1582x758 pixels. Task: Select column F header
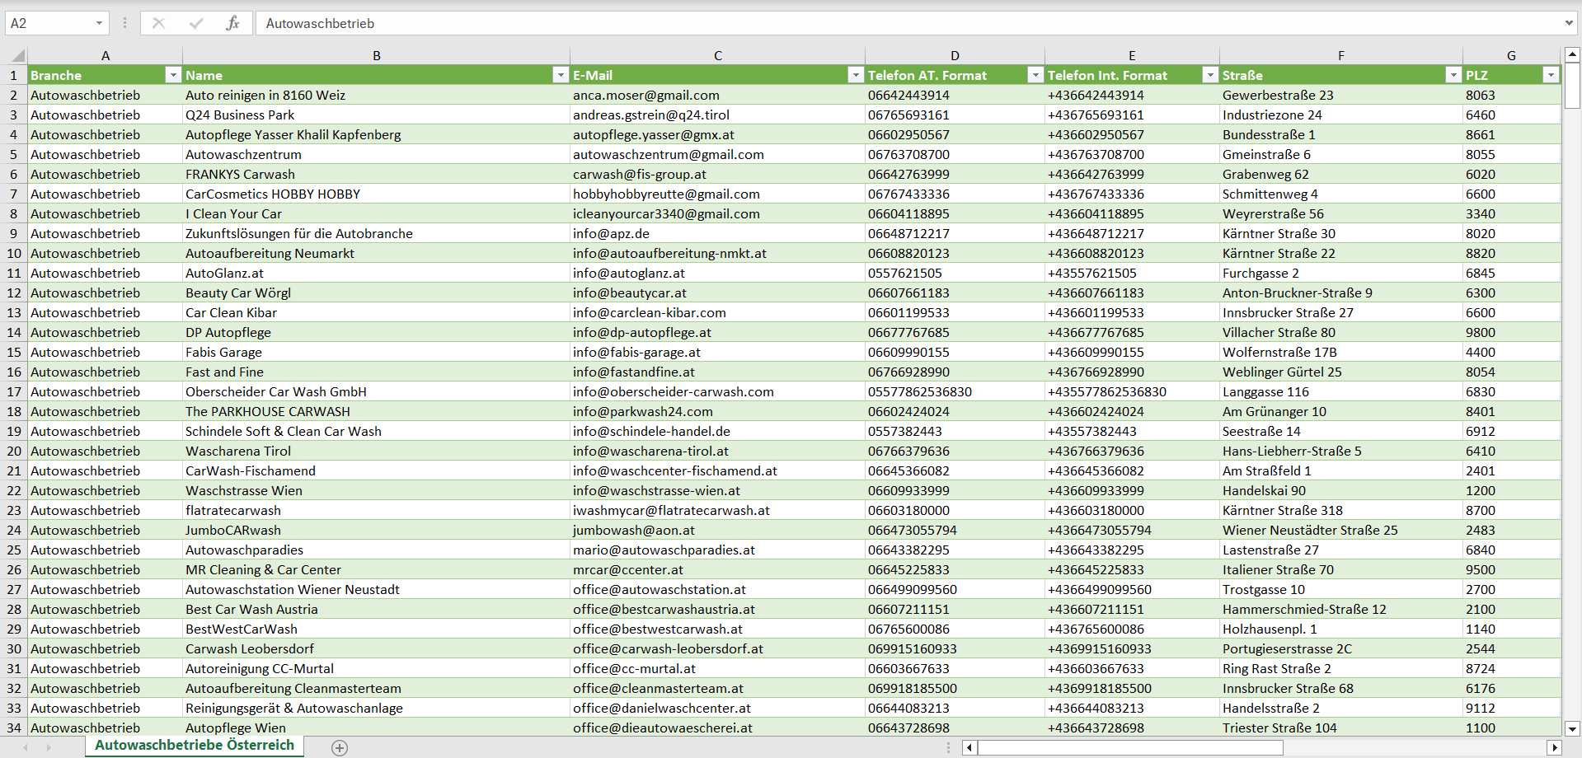1341,55
